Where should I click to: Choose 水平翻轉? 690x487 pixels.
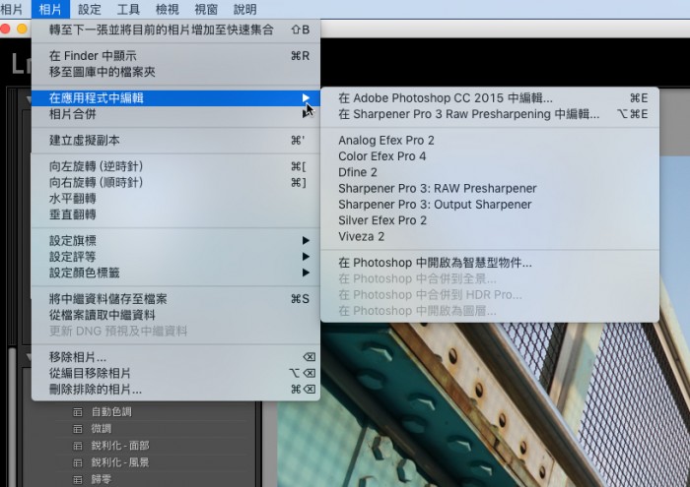[176, 199]
